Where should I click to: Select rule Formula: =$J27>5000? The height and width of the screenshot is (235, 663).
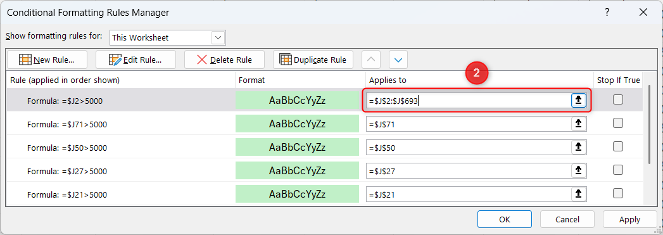67,171
